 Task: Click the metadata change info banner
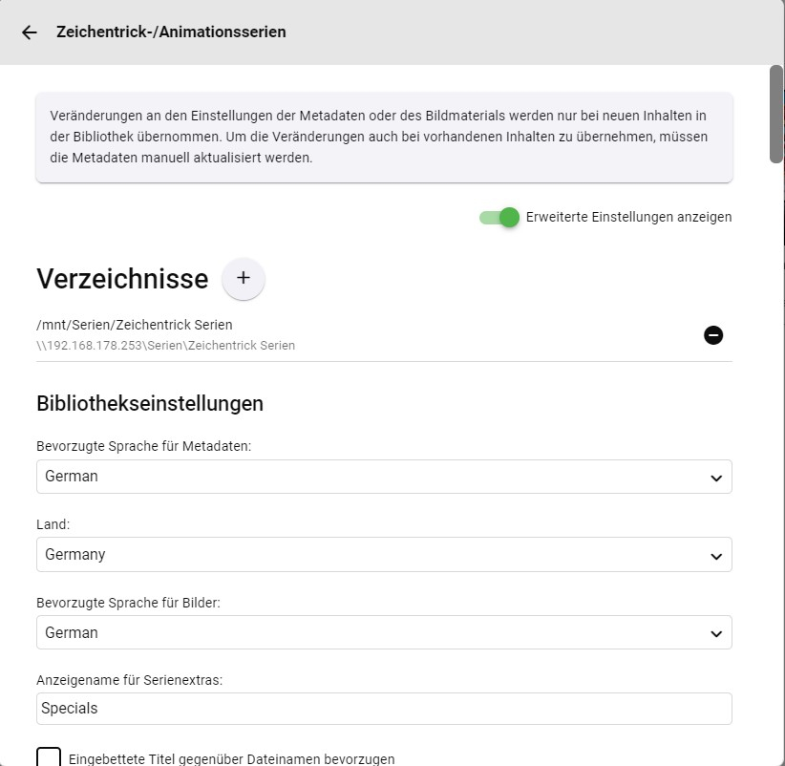[384, 137]
